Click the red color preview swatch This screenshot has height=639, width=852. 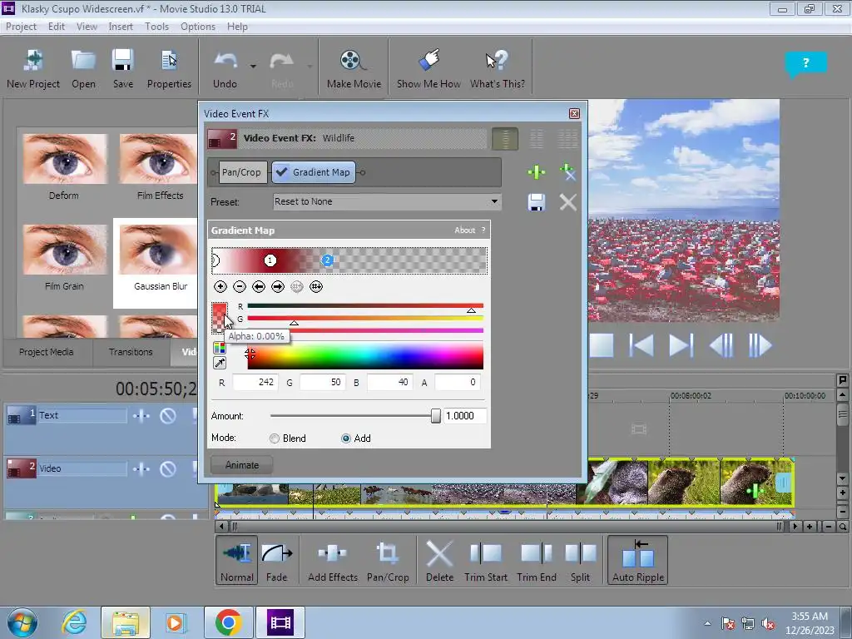pyautogui.click(x=219, y=317)
